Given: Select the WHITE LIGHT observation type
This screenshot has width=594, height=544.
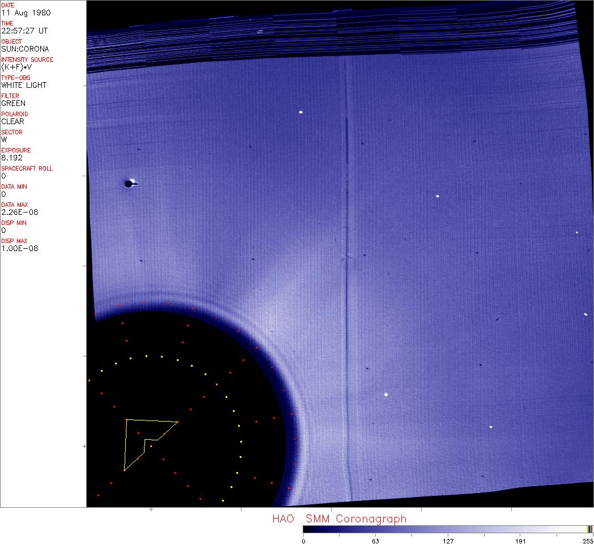Looking at the screenshot, I should 24,85.
